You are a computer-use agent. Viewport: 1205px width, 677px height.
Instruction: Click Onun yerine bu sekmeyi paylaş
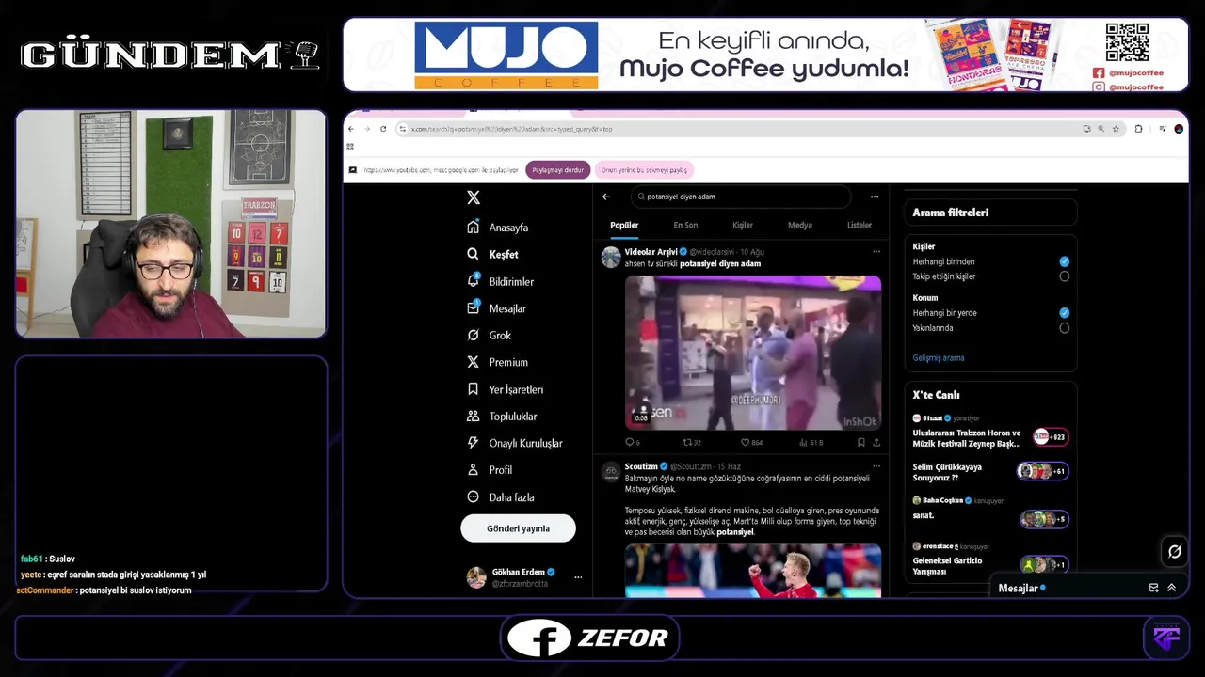tap(644, 170)
